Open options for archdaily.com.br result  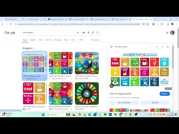coord(72,79)
